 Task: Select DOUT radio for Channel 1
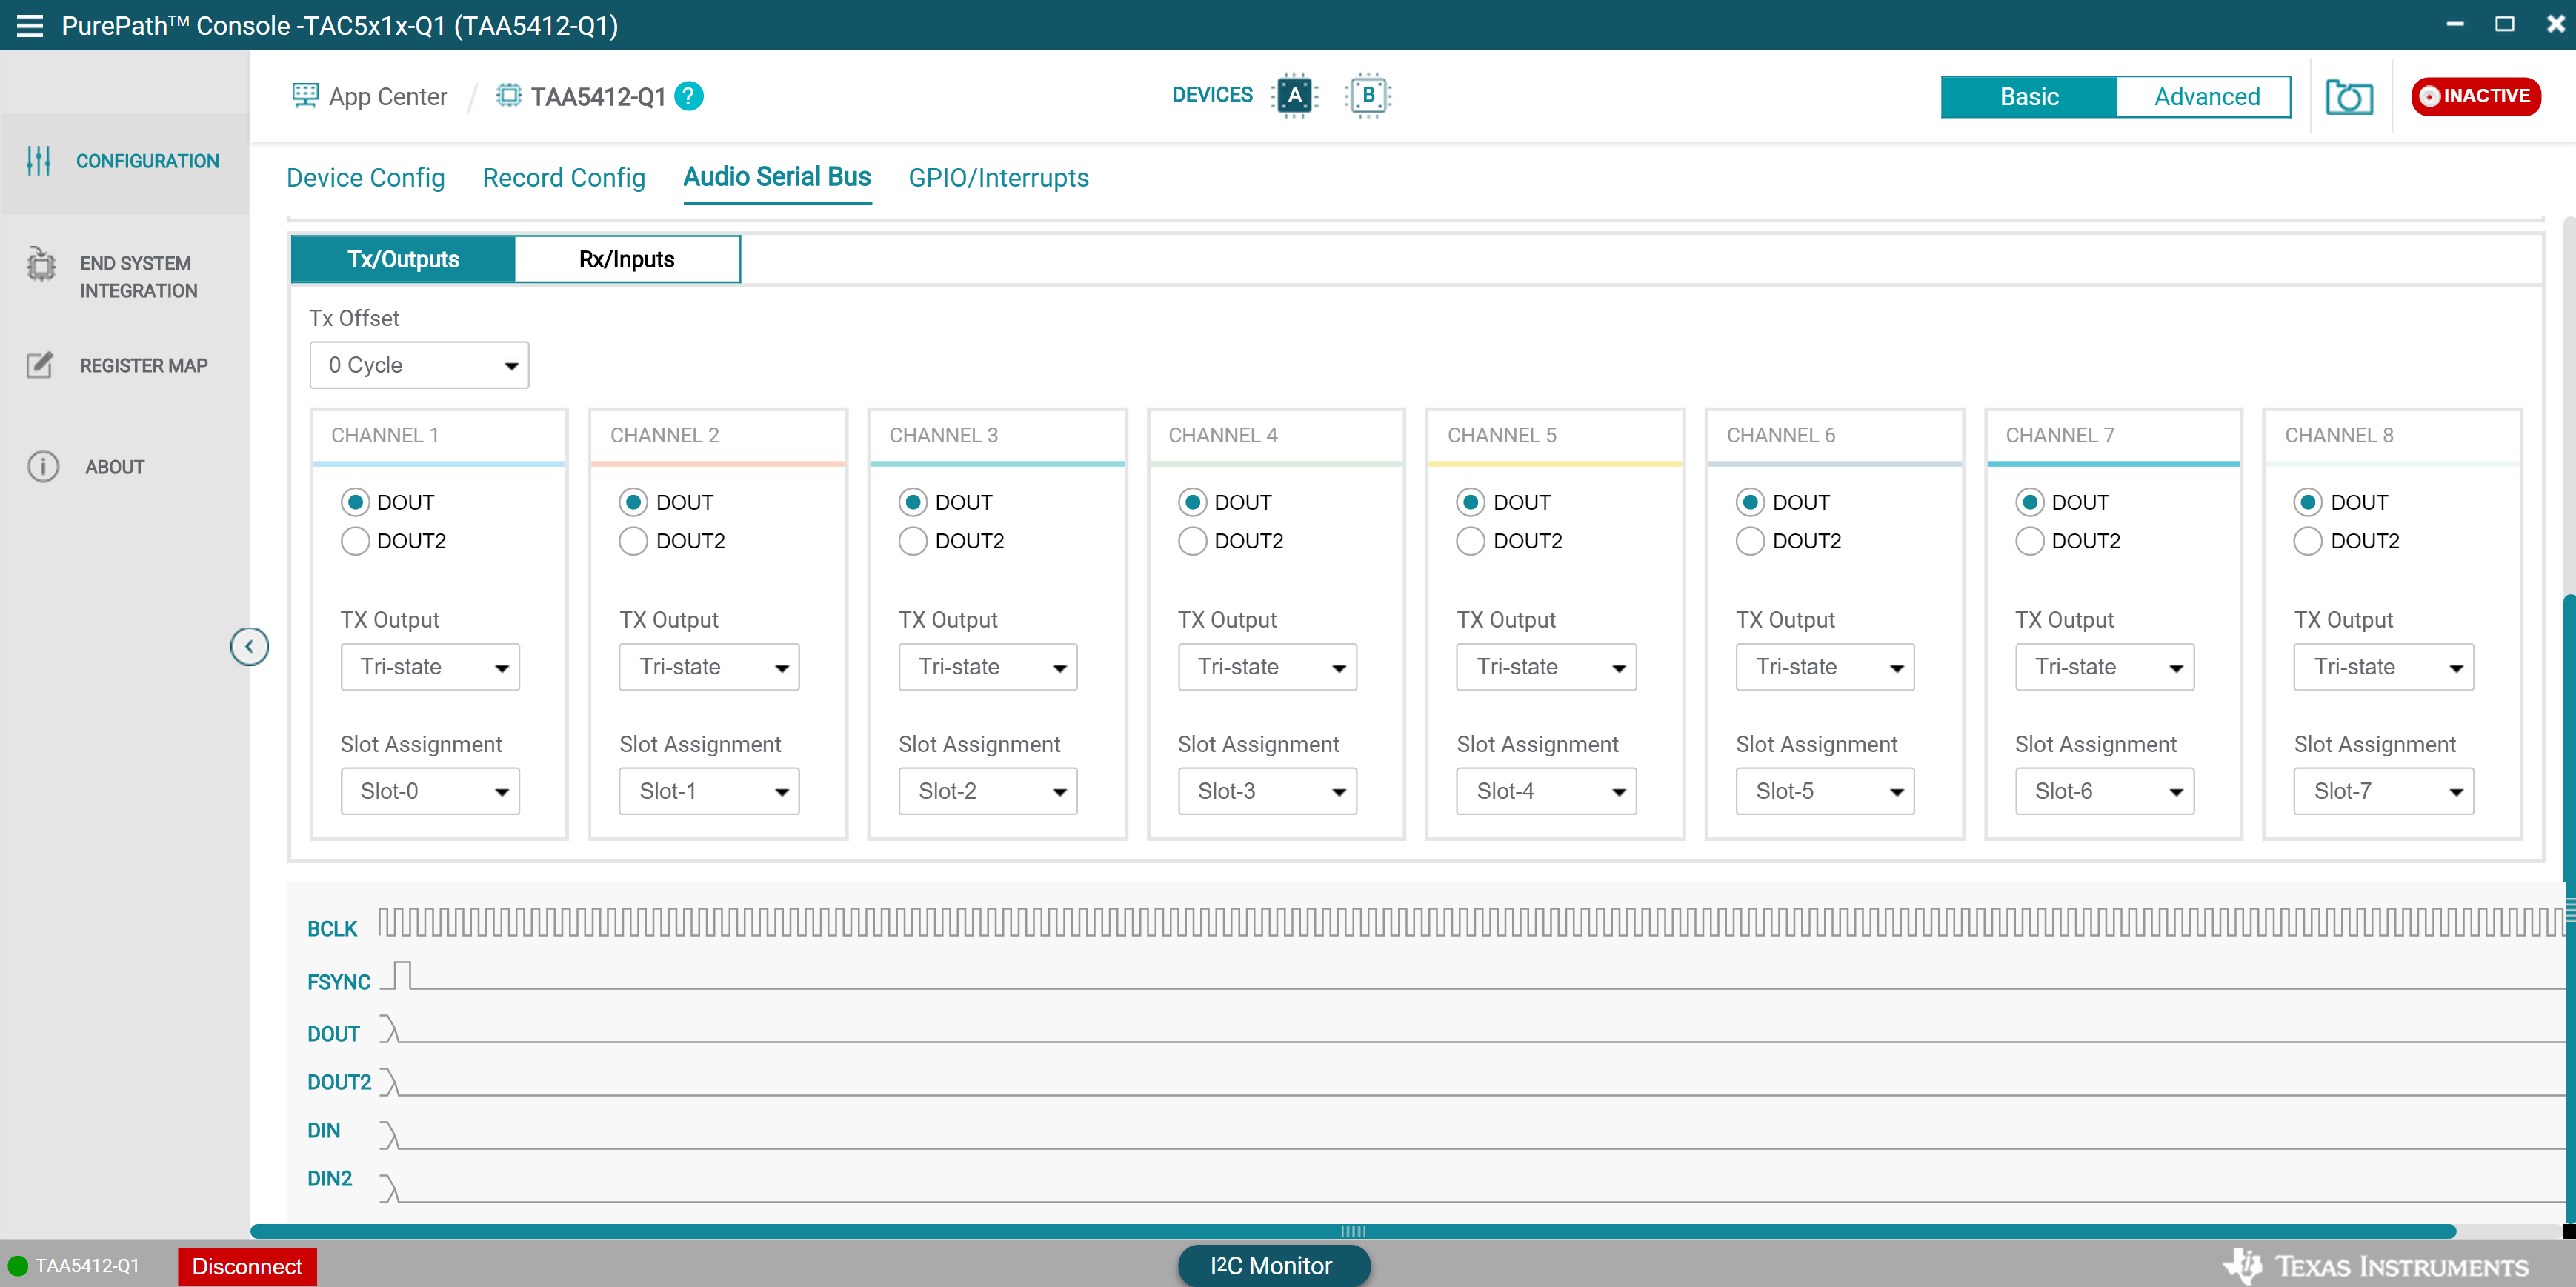(355, 502)
